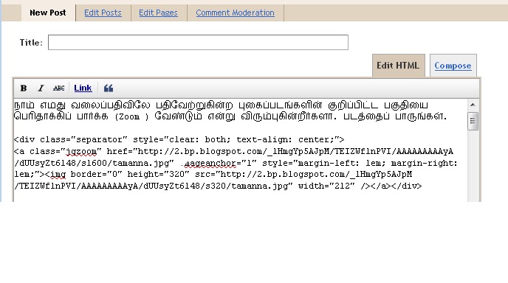Click the scrollbar up arrow
Screen dimensions: 508x283
tap(473, 105)
